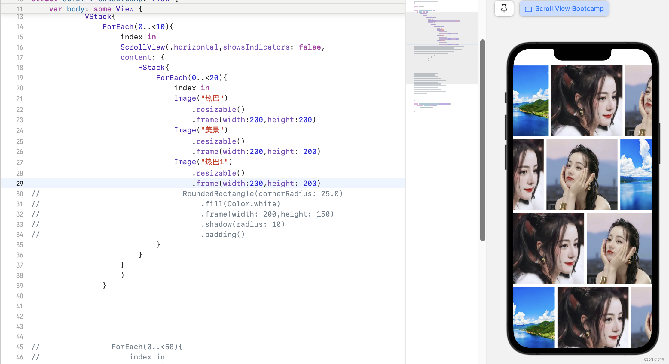Tap the top-left landscape image in the preview

[531, 101]
